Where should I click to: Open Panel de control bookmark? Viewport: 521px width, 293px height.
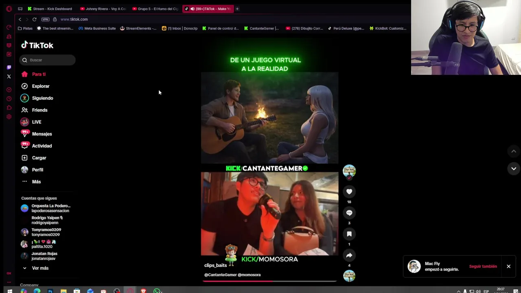click(x=220, y=28)
